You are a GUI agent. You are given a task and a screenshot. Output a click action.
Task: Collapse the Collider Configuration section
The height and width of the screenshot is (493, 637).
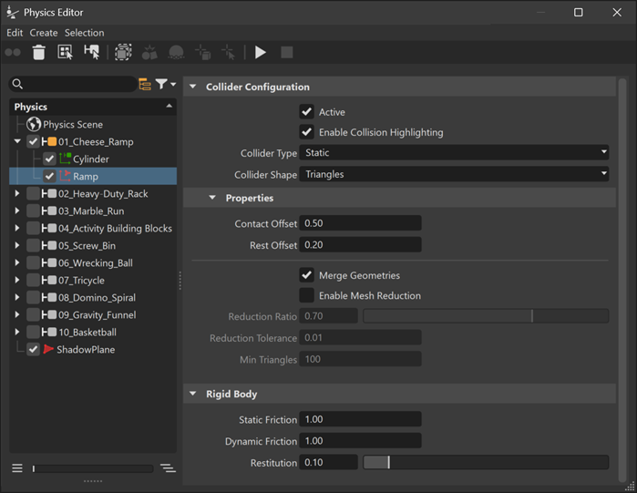click(193, 87)
